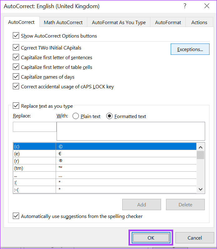Image resolution: width=217 pixels, height=249 pixels.
Task: Close the AutoCorrect dialog
Action: [x=207, y=6]
